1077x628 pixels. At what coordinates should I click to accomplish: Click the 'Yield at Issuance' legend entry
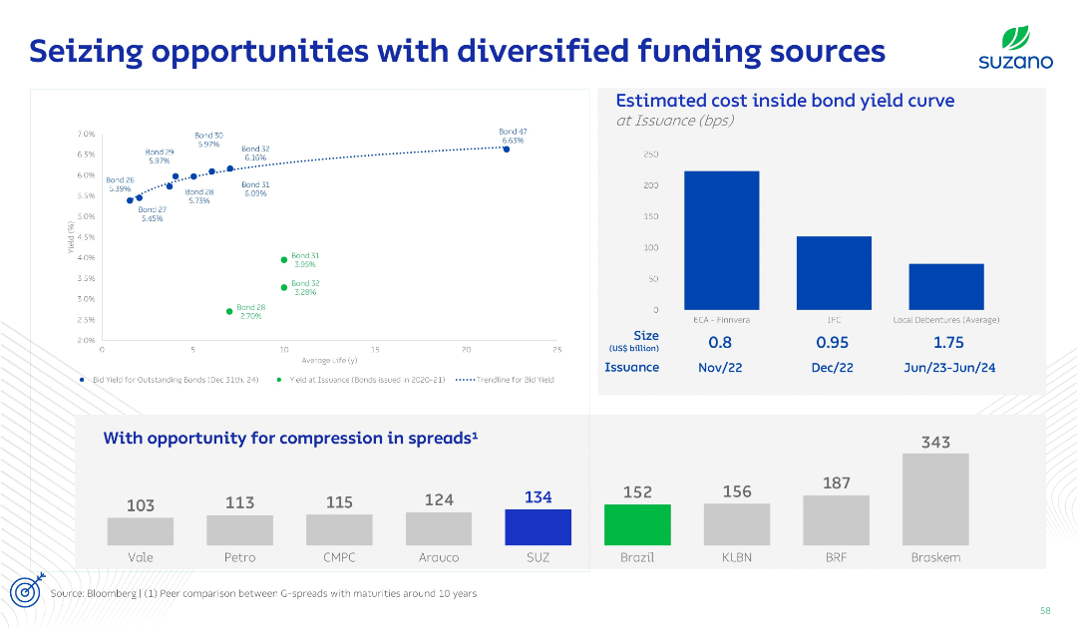[x=361, y=380]
